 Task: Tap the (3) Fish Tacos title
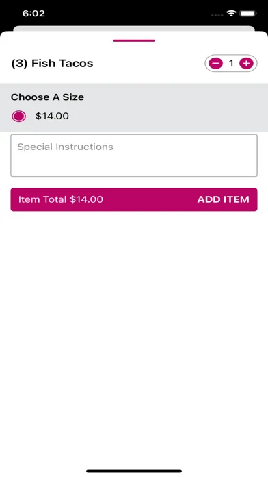click(52, 63)
